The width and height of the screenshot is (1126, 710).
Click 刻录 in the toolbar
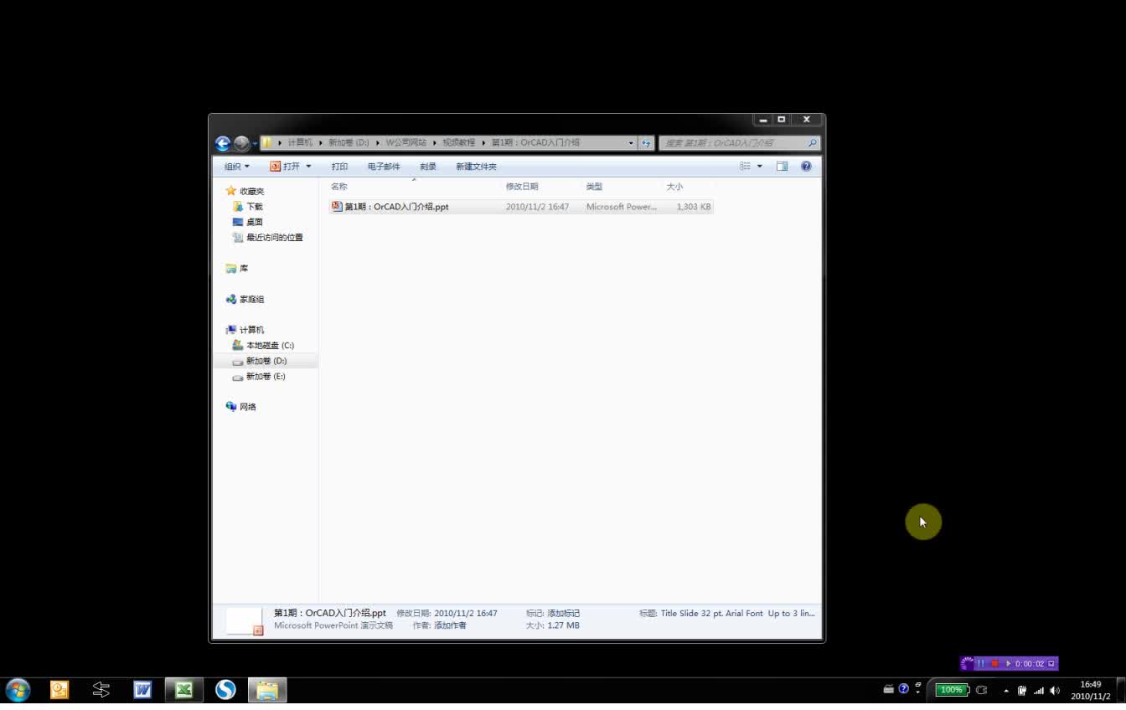tap(428, 167)
